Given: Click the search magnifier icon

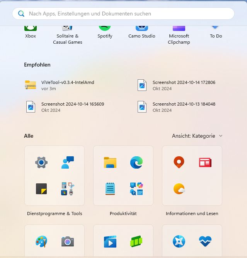Looking at the screenshot, I should 21,14.
